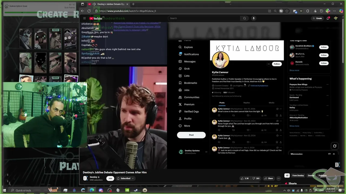
Task: Go to YouTube home via the logo
Action: (x=96, y=18)
